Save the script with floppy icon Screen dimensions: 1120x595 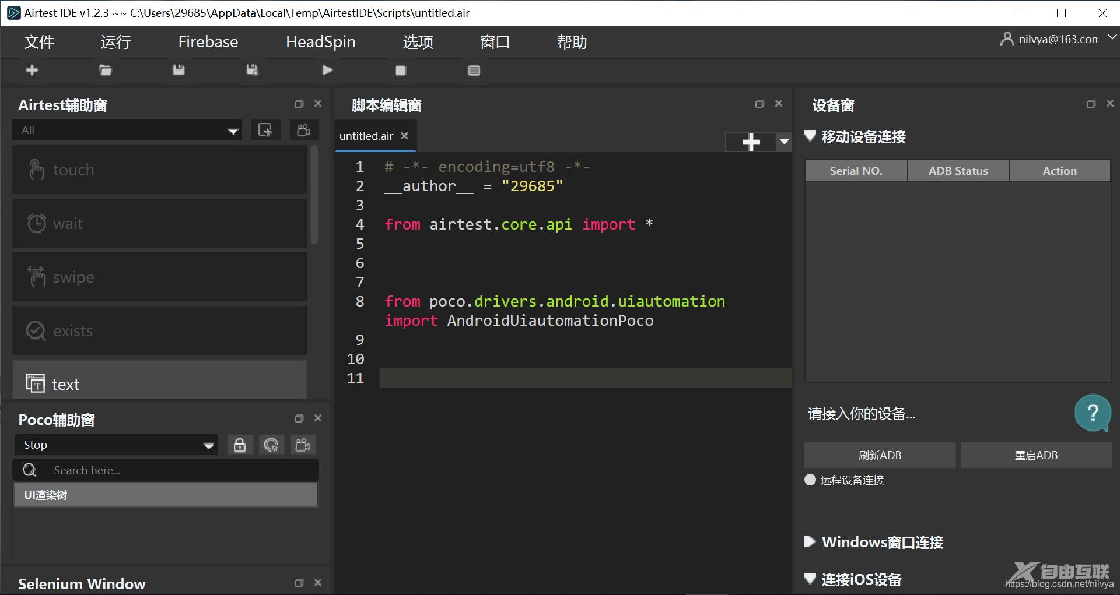click(x=178, y=70)
